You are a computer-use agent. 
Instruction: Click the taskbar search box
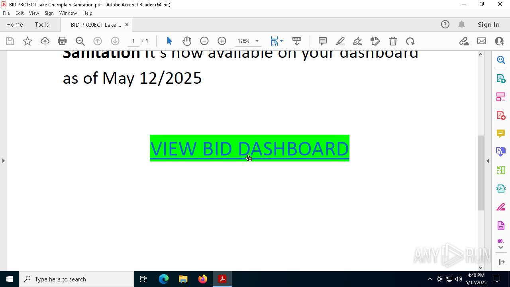pos(76,279)
